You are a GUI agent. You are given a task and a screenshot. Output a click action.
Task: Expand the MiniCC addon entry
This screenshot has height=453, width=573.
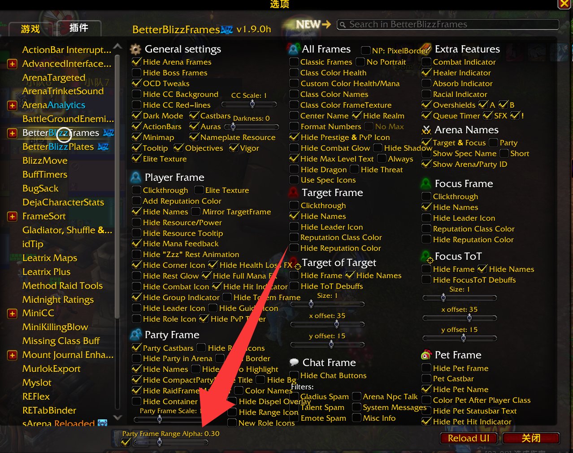click(13, 314)
